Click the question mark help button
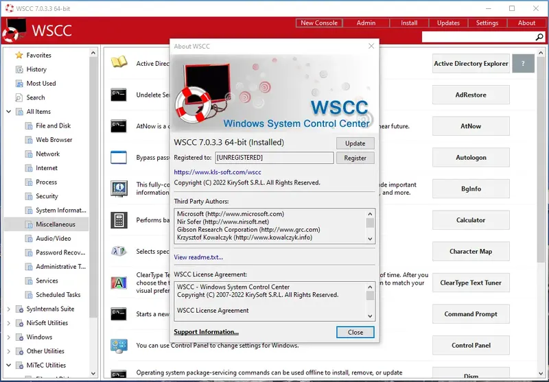549x382 pixels. pos(523,63)
